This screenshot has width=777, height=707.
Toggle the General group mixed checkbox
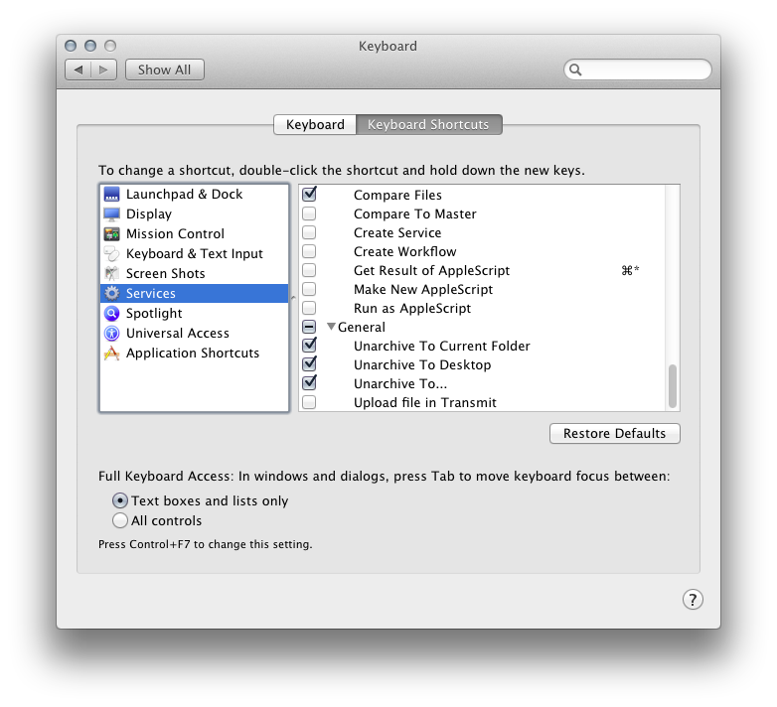coord(309,327)
